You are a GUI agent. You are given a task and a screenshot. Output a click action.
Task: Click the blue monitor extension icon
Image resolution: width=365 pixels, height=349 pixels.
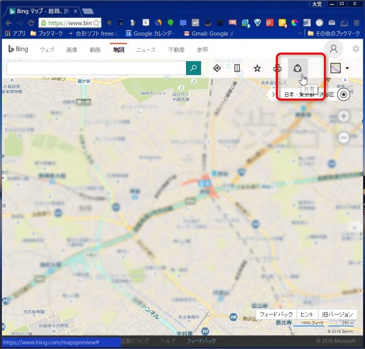(183, 23)
